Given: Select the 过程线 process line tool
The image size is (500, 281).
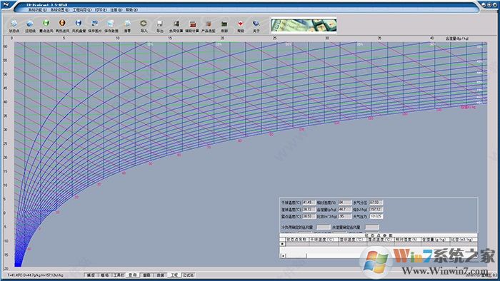Looking at the screenshot, I should [30, 26].
